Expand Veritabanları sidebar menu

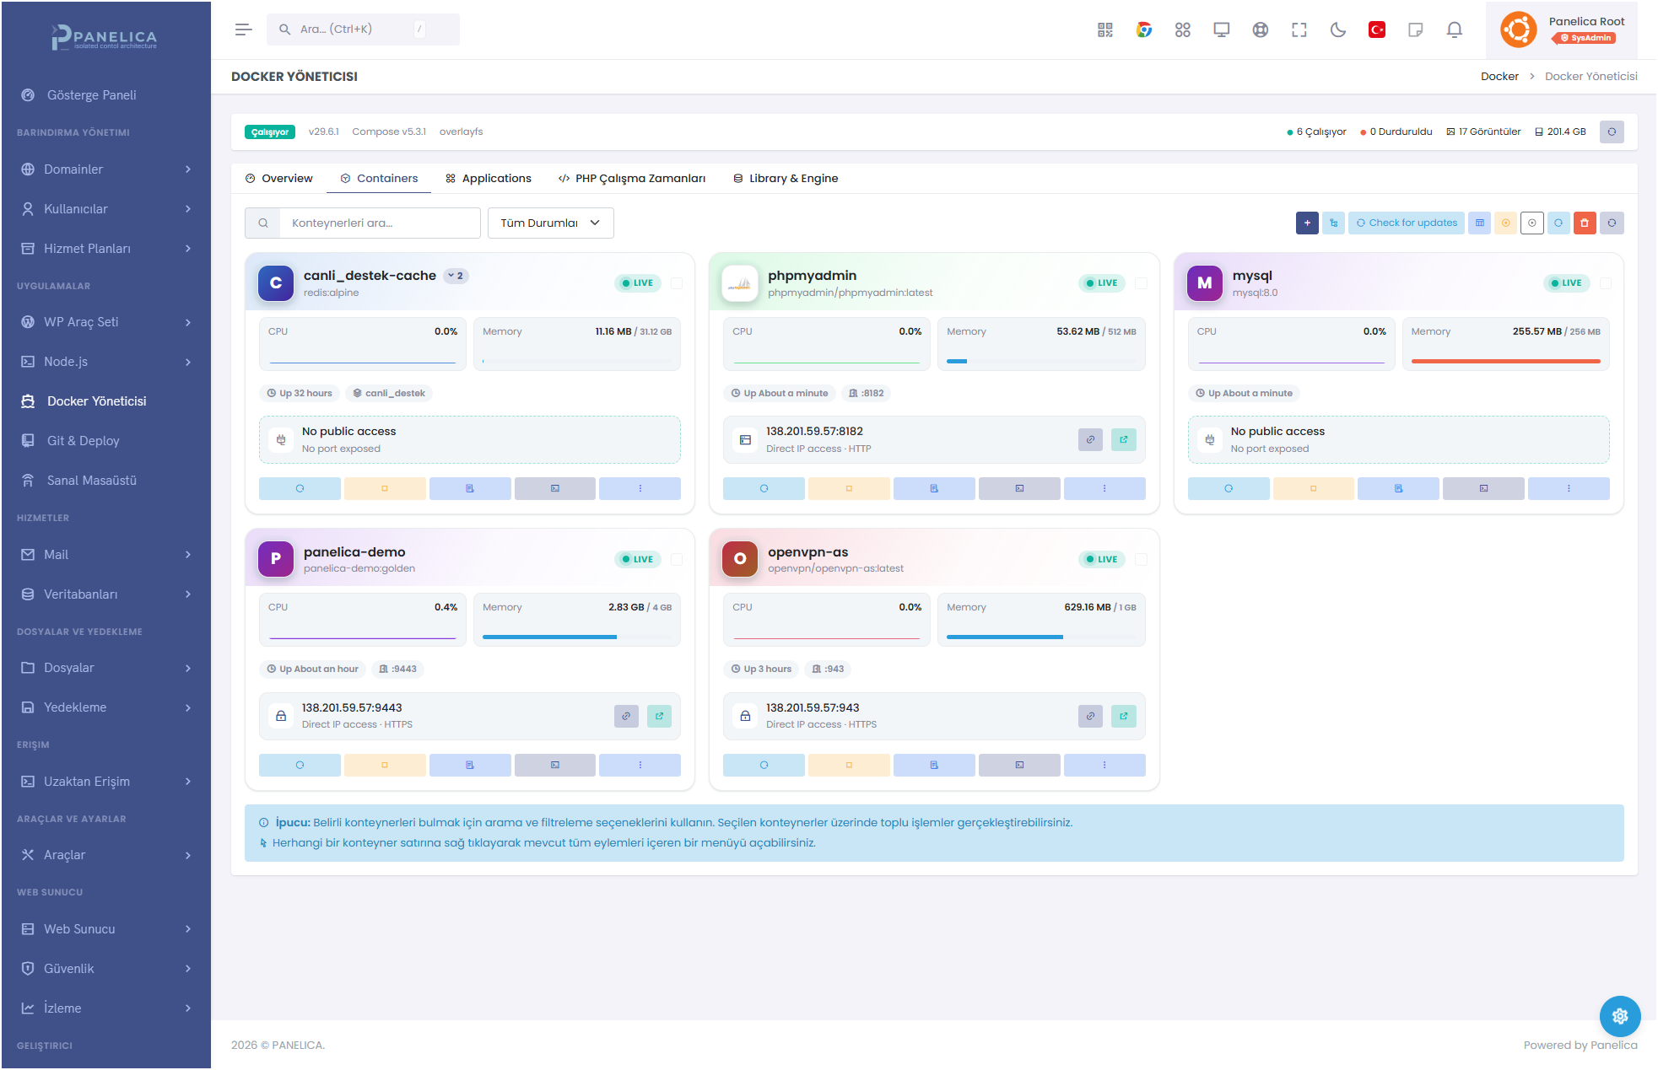tap(105, 594)
